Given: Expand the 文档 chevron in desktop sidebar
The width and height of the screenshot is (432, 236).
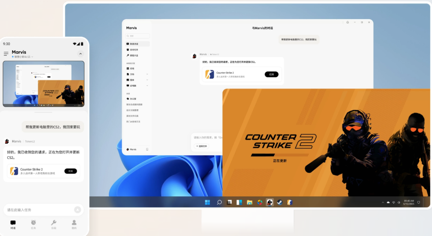Looking at the screenshot, I should pyautogui.click(x=147, y=74).
